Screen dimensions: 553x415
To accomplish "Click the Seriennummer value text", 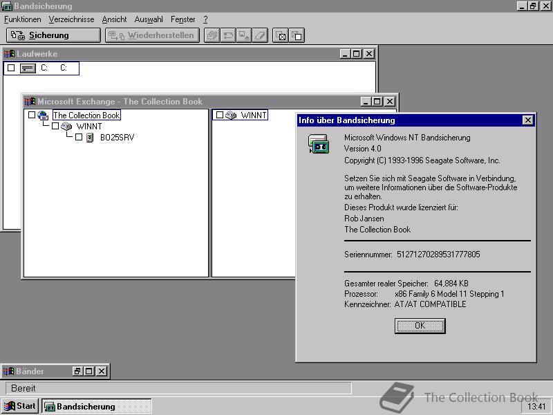I will coord(438,255).
